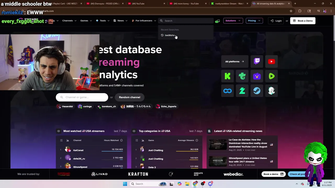Expand the For Influencers menu

(144, 21)
